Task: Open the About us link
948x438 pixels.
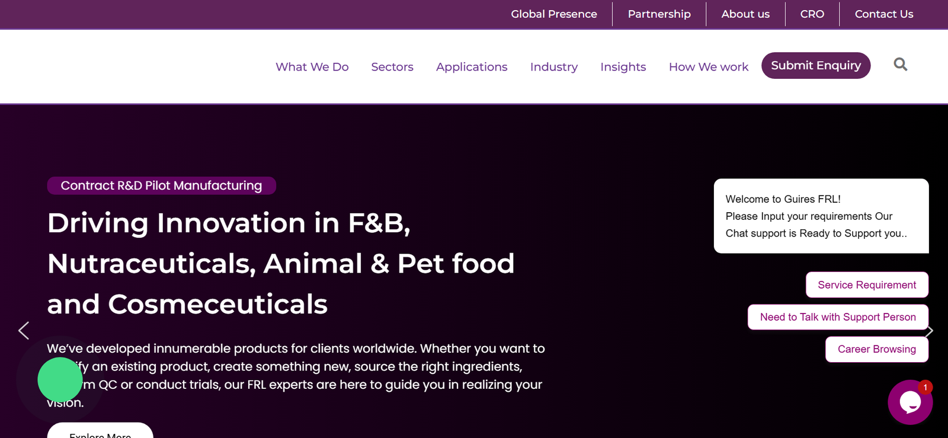Action: click(x=745, y=14)
